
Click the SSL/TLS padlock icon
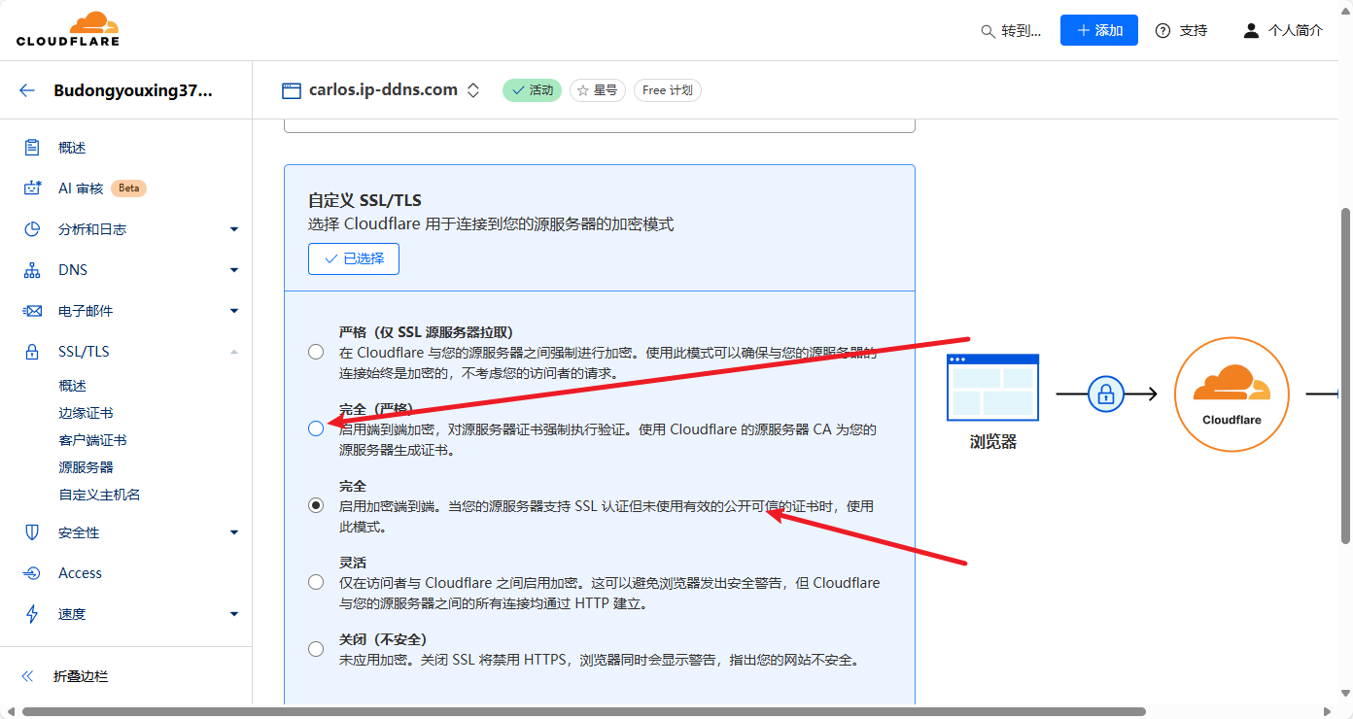coord(32,352)
